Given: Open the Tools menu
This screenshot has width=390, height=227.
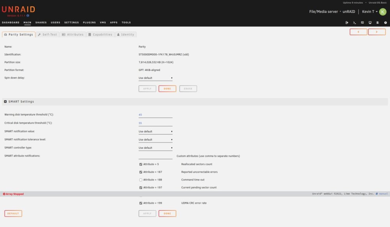Looking at the screenshot, I should [x=126, y=23].
